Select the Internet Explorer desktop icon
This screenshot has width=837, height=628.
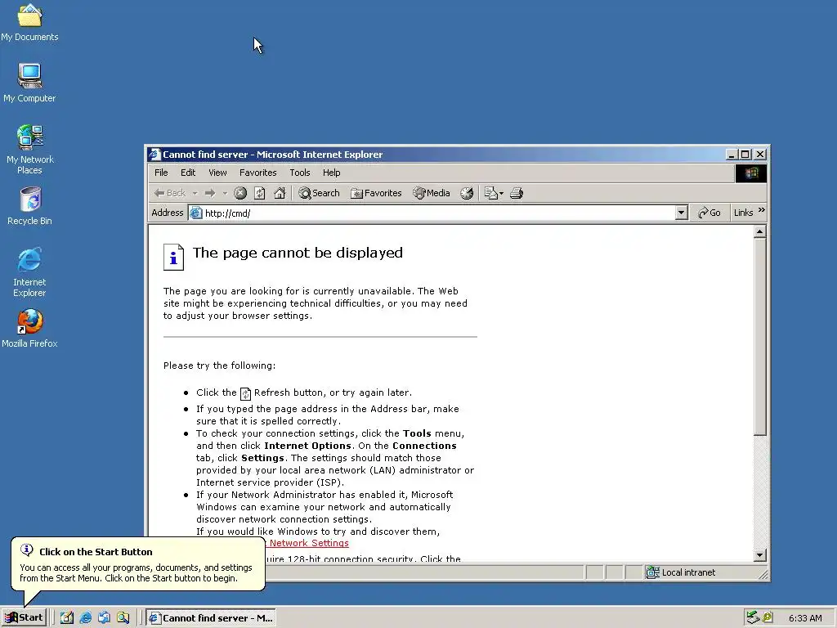click(29, 271)
